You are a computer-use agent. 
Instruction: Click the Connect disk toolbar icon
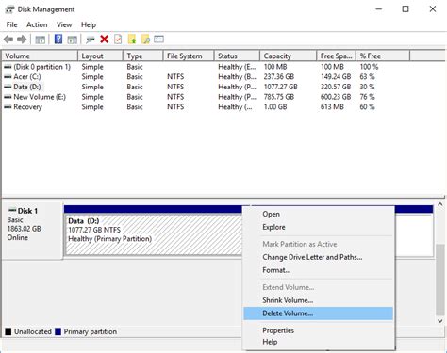tap(91, 40)
